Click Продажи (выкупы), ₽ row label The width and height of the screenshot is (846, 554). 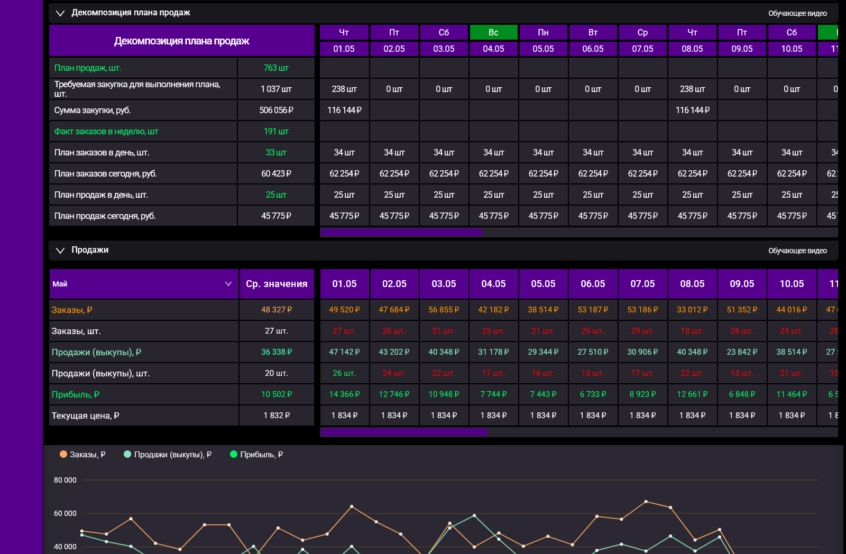[96, 352]
